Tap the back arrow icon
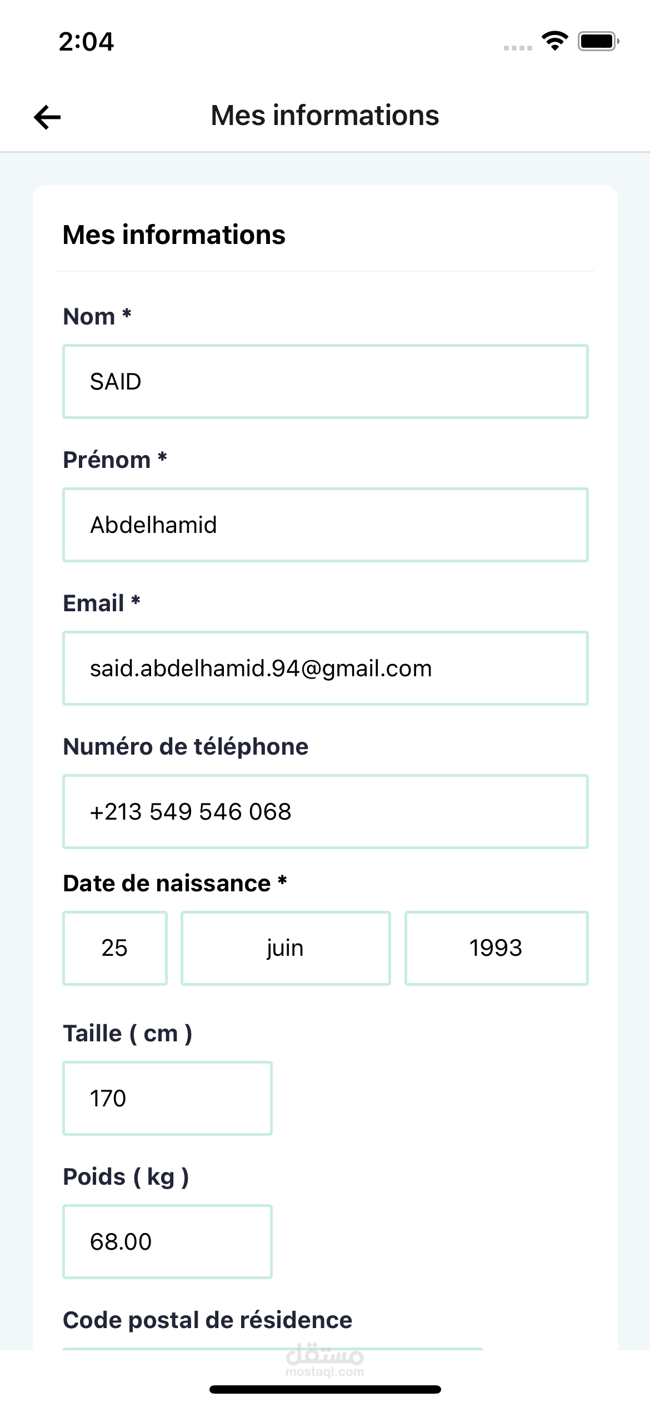This screenshot has height=1407, width=650. [47, 117]
